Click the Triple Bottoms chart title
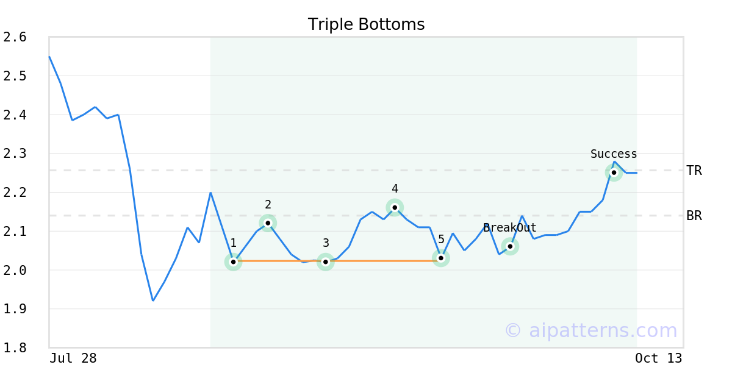 tap(366, 24)
